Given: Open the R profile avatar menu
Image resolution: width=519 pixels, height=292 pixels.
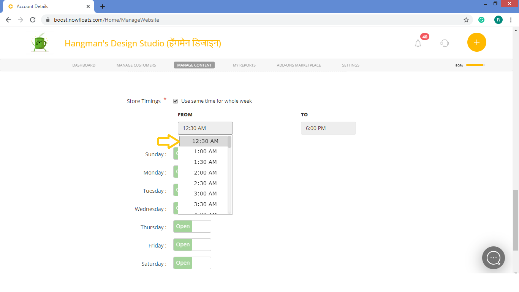Looking at the screenshot, I should (x=498, y=19).
